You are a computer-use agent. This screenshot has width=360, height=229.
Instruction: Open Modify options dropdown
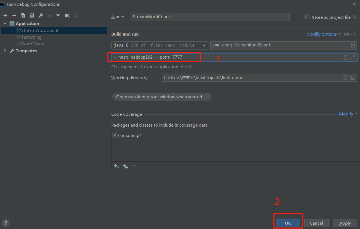tap(324, 34)
